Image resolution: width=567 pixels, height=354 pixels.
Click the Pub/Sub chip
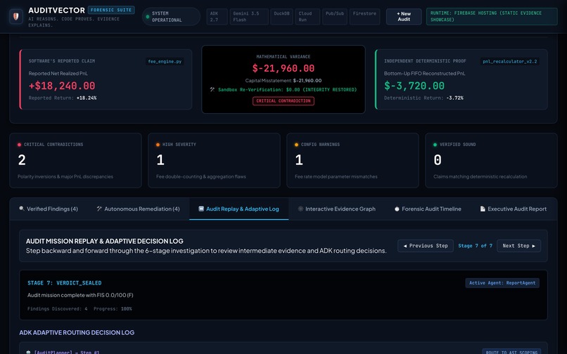(x=335, y=17)
